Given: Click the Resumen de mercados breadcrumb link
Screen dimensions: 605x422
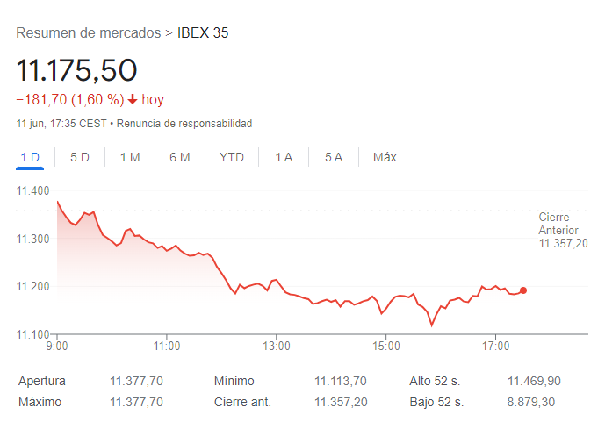Looking at the screenshot, I should pyautogui.click(x=88, y=33).
